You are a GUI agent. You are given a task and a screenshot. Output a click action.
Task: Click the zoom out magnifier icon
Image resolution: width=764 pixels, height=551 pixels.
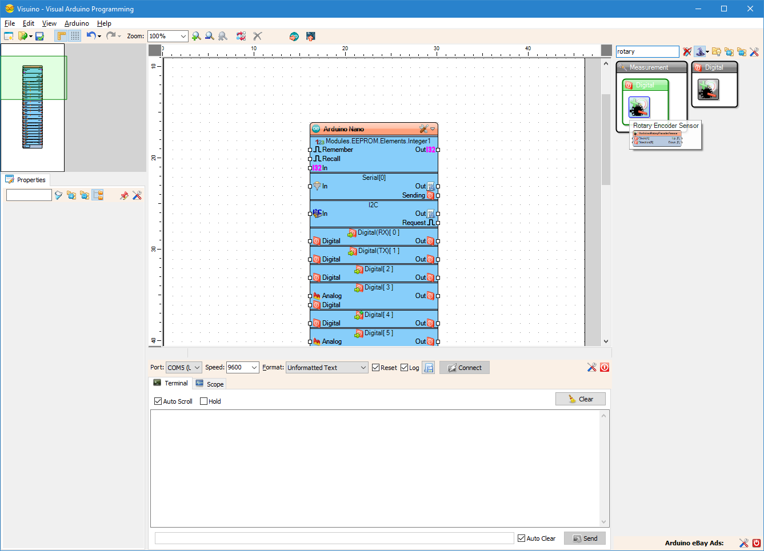point(210,36)
